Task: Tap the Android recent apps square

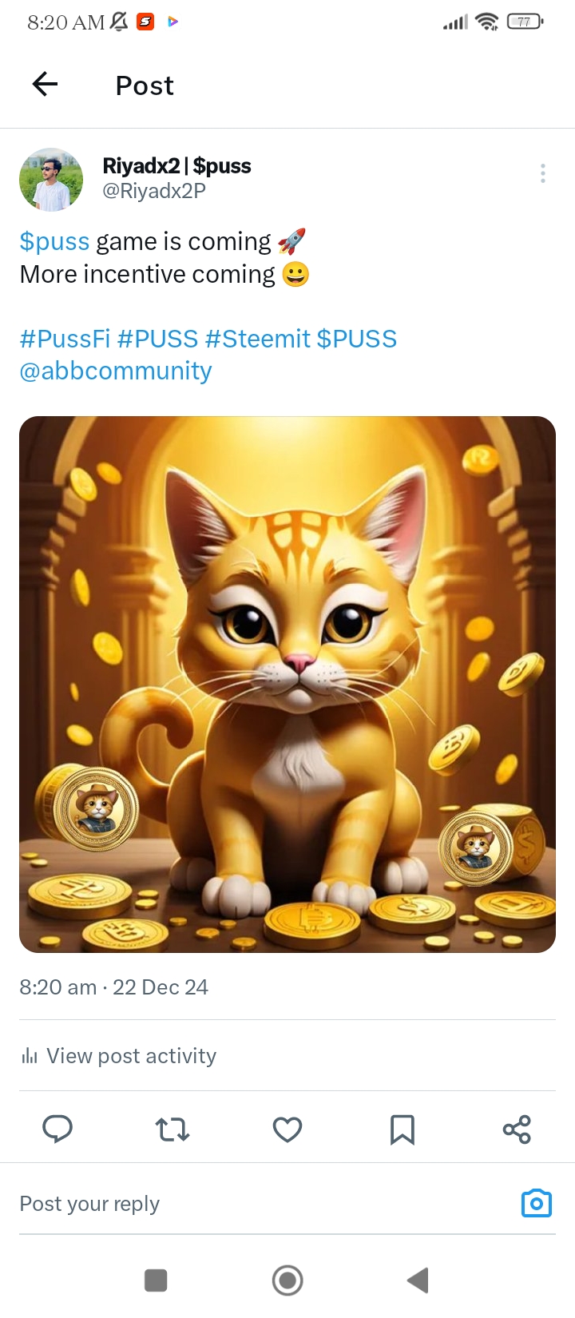Action: 156,1280
